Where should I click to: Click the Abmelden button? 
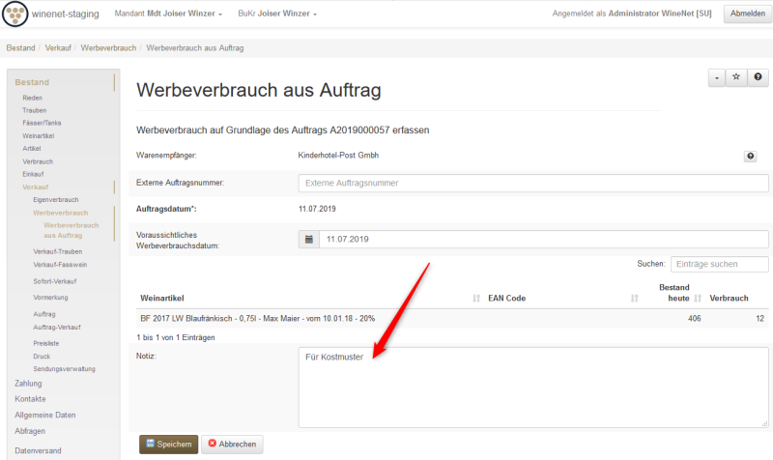click(x=747, y=14)
